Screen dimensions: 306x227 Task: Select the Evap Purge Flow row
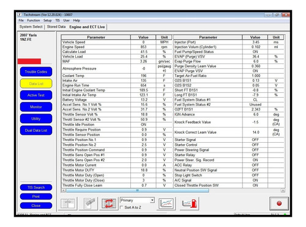pos(229,62)
